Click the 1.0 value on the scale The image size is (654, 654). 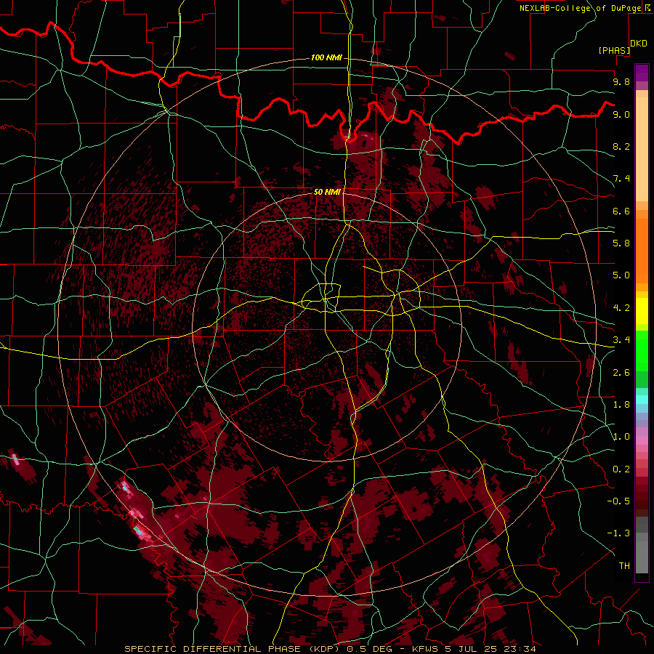(x=621, y=437)
